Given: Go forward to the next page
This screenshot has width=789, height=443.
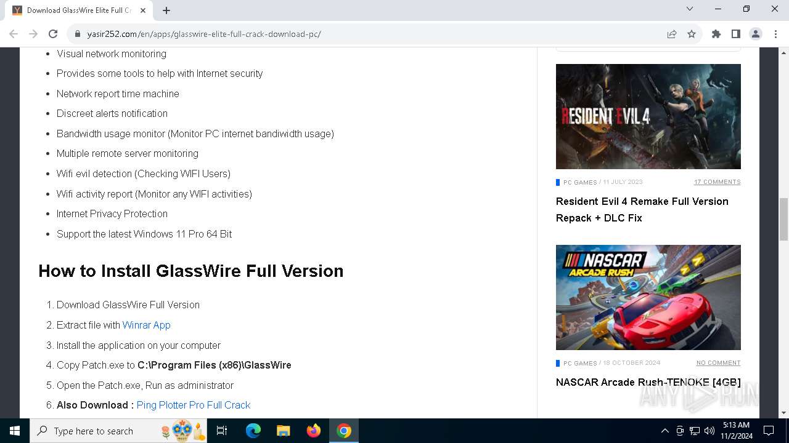Looking at the screenshot, I should (x=33, y=34).
